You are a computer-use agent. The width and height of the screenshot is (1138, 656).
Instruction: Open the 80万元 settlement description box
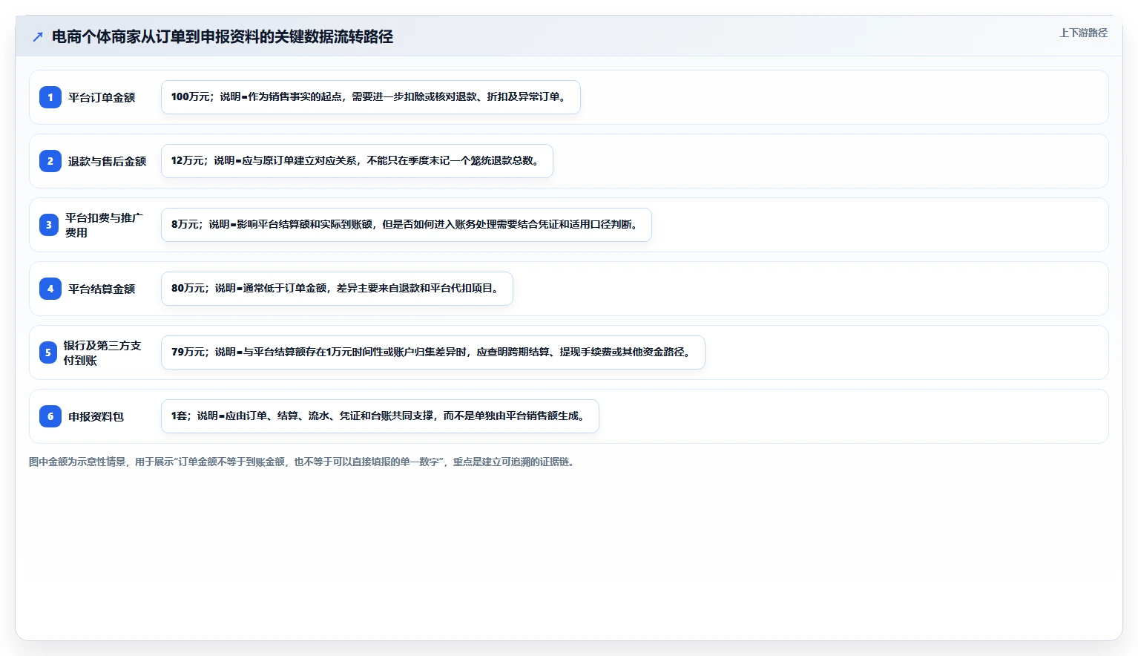pos(337,289)
